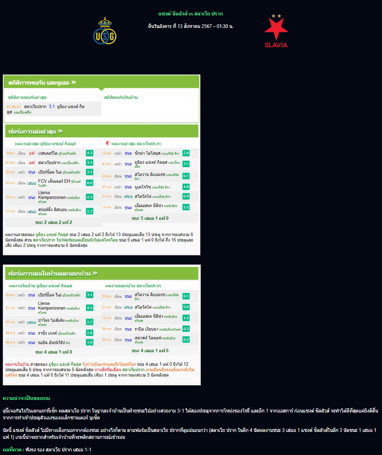Click the prediction label ผลที่คาด :
This screenshot has height=455, width=382.
click(13, 449)
